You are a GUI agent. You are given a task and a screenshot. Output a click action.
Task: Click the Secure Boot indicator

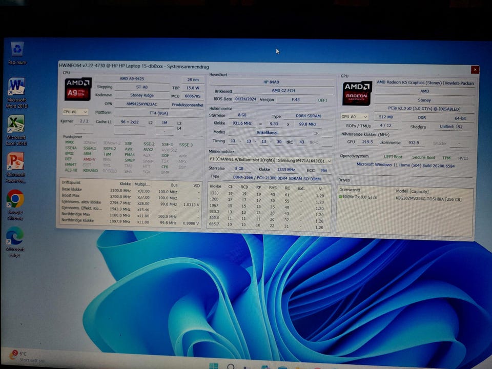[424, 157]
